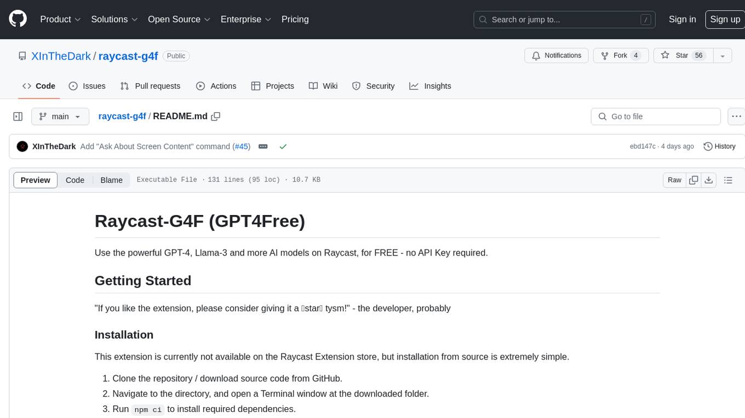Image resolution: width=745 pixels, height=418 pixels.
Task: Open the main branch selector
Action: coord(60,117)
